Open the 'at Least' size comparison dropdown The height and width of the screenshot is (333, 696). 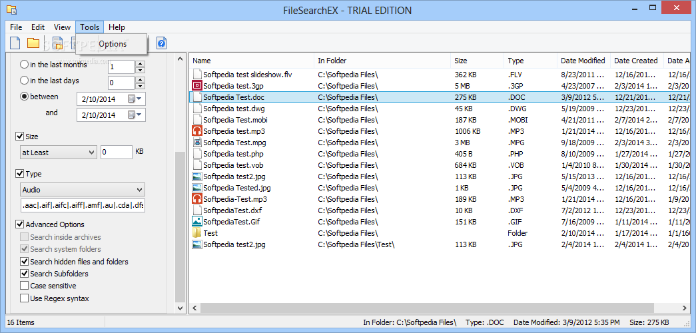(x=58, y=153)
